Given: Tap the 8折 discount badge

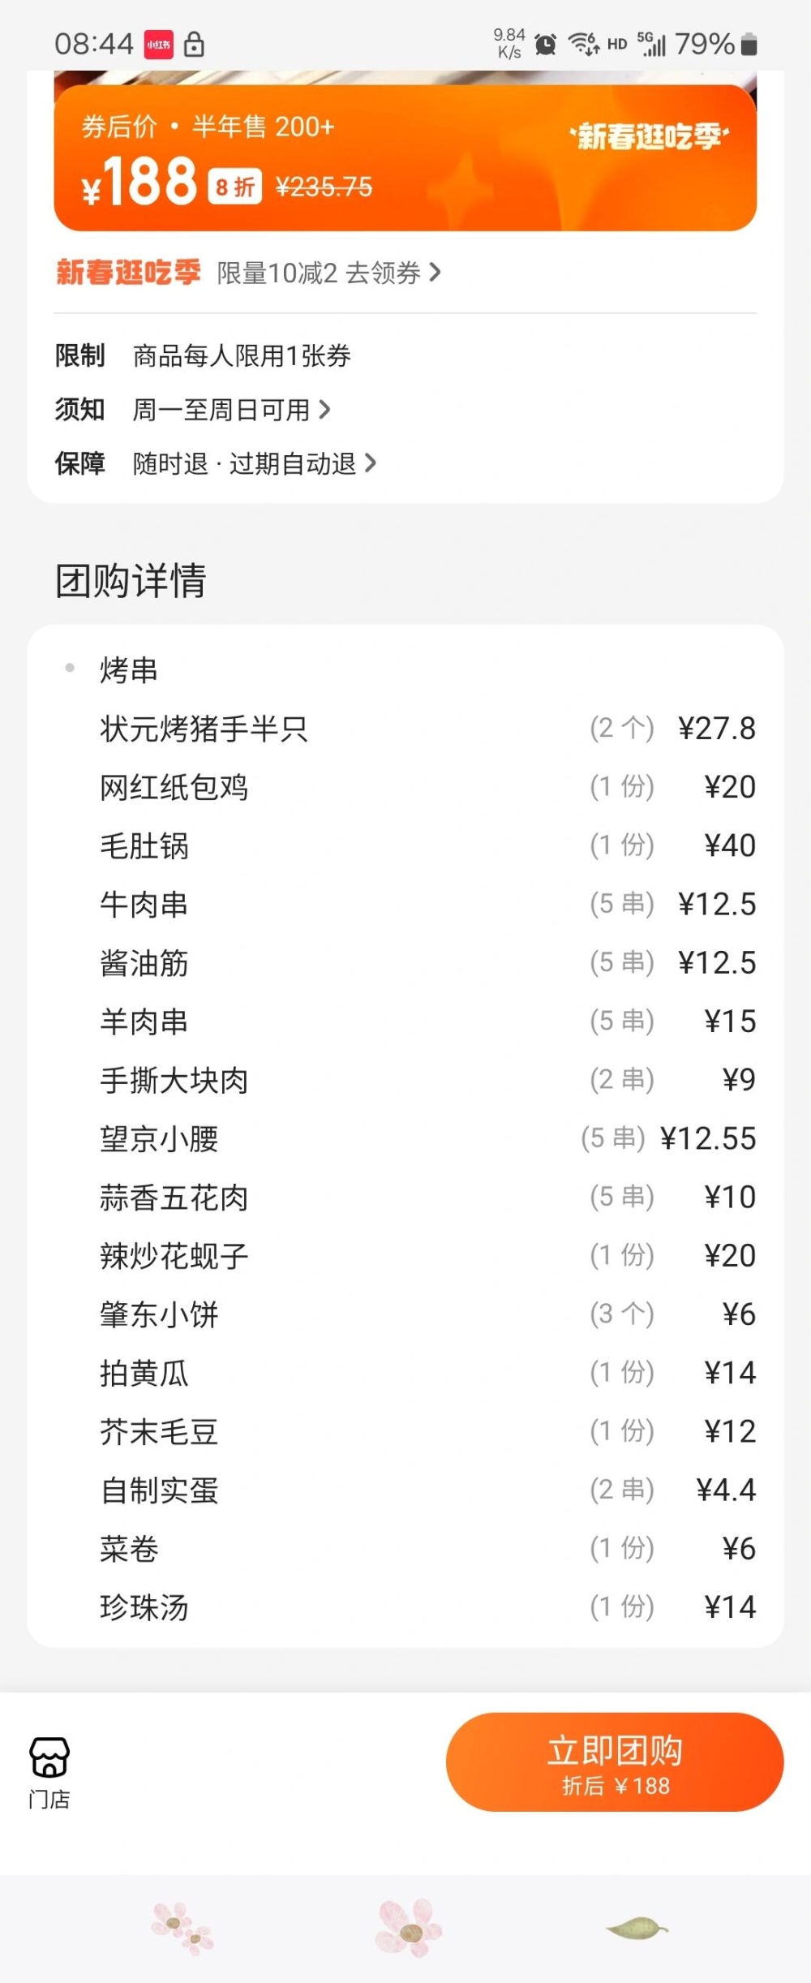Looking at the screenshot, I should [235, 187].
